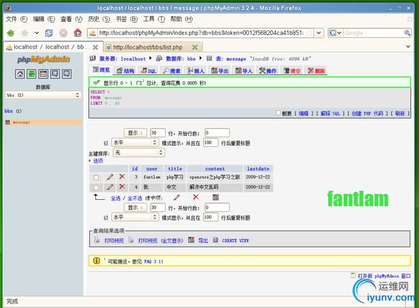419x308 pixels.
Task: Click into the Google search field
Action: click(373, 33)
